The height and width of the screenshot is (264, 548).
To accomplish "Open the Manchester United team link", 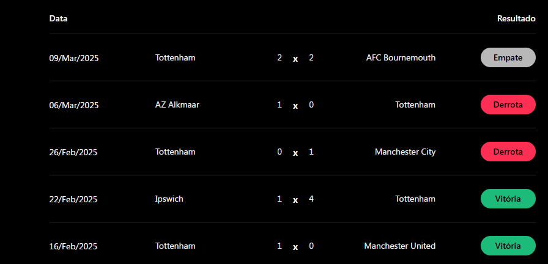I will coord(400,246).
